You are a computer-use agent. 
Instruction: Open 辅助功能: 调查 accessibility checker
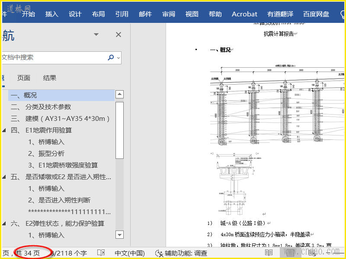[x=181, y=253]
